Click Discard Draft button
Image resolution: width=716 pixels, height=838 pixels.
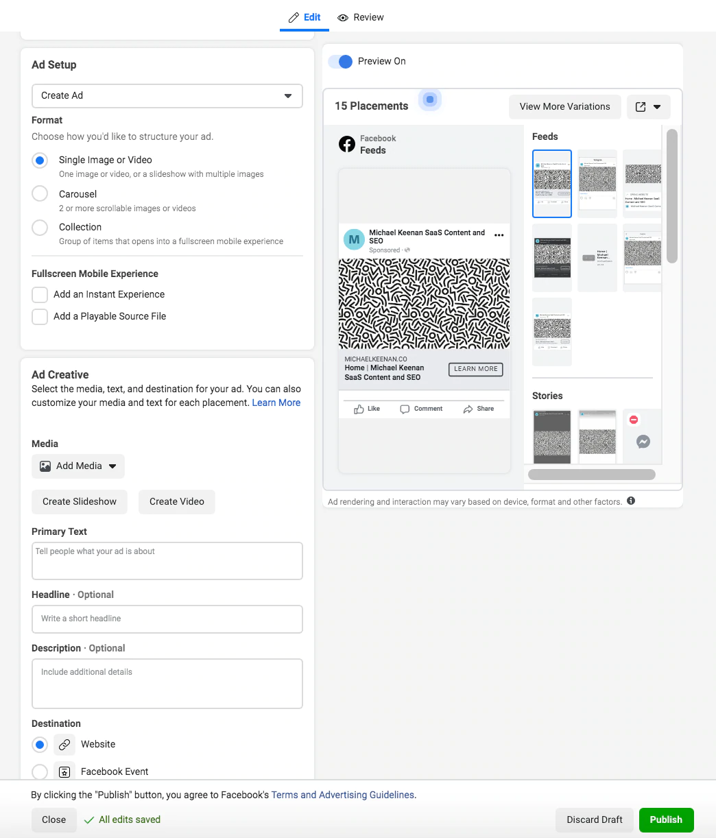(x=595, y=819)
